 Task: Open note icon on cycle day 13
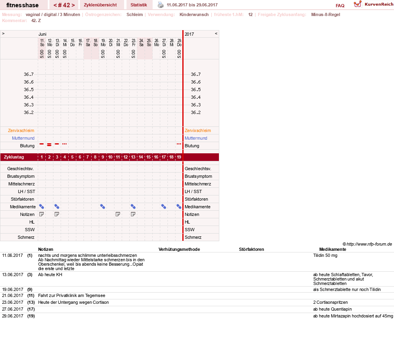pyautogui.click(x=133, y=214)
